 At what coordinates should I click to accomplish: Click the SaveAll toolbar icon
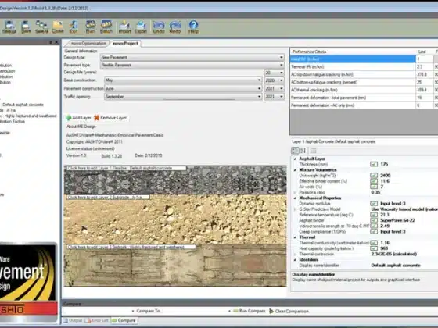tap(41, 27)
